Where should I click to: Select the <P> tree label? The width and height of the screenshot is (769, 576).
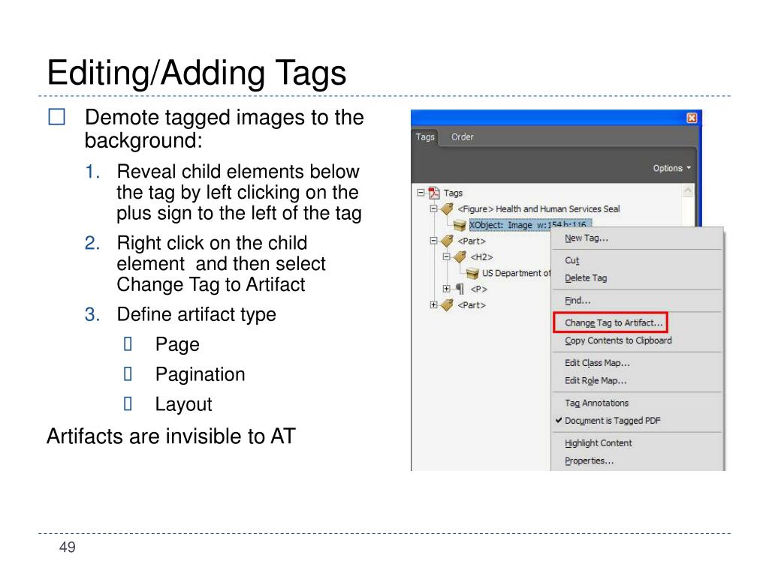tap(478, 289)
